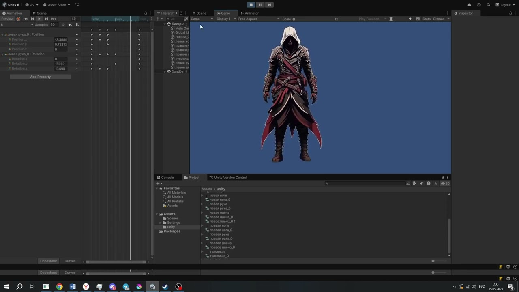This screenshot has width=519, height=292.
Task: Open the Free Aspect dropdown
Action: pos(259,19)
